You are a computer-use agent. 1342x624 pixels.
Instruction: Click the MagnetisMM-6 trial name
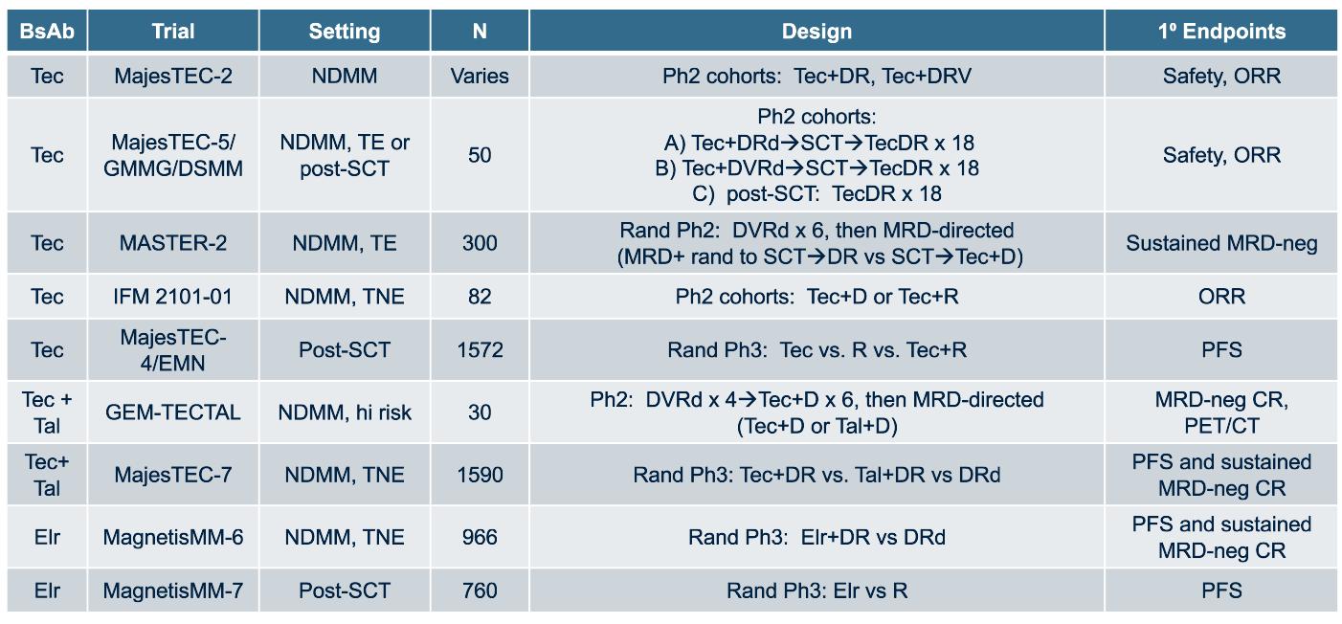coord(172,537)
